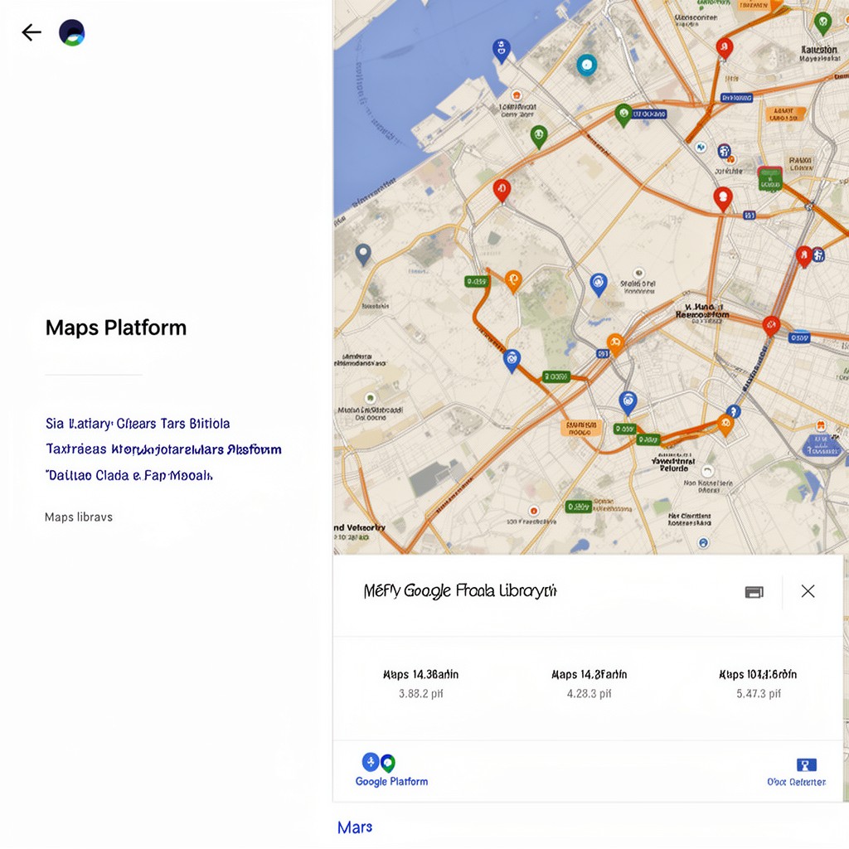Screen dimensions: 849x849
Task: Select the blue pin on the waterfront dock
Action: pyautogui.click(x=502, y=51)
